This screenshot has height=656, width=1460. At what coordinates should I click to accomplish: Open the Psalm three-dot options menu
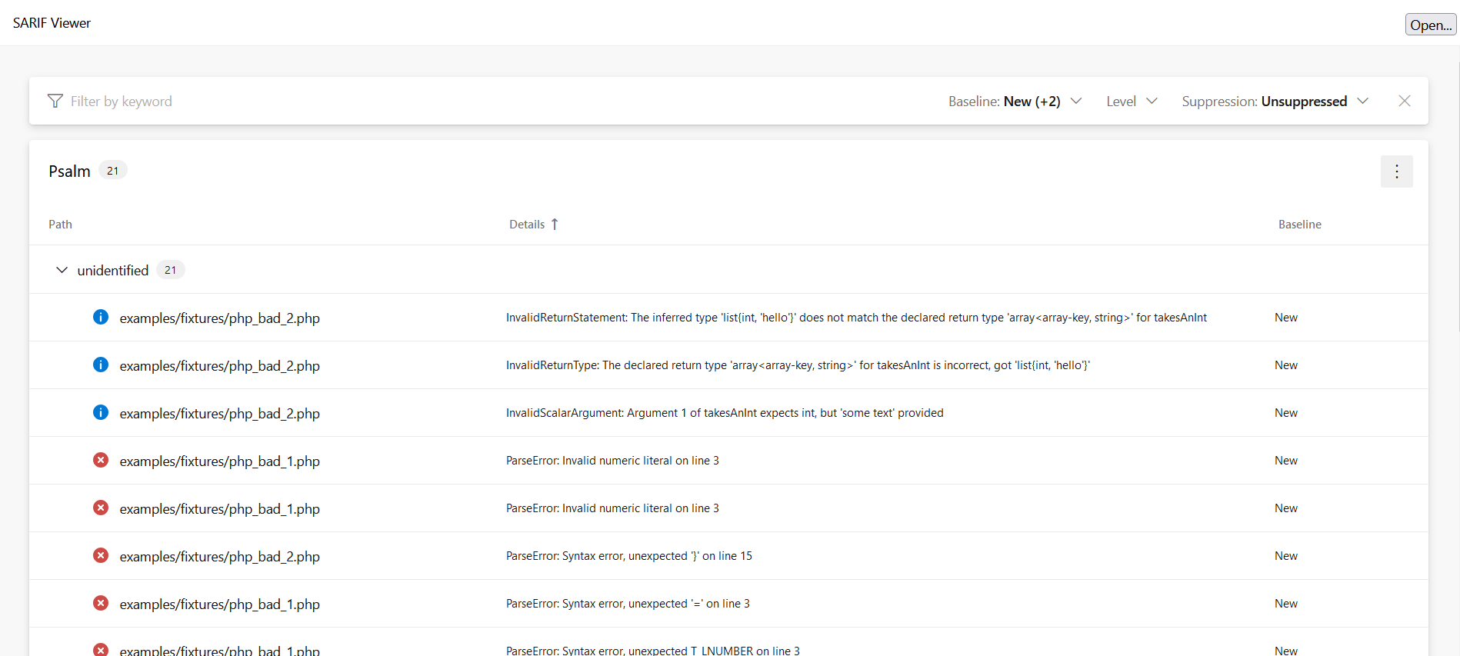1397,171
